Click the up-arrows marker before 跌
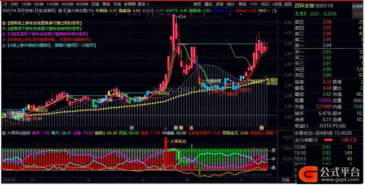Image resolution: width=365 pixels, height=185 pixels. [x=165, y=128]
